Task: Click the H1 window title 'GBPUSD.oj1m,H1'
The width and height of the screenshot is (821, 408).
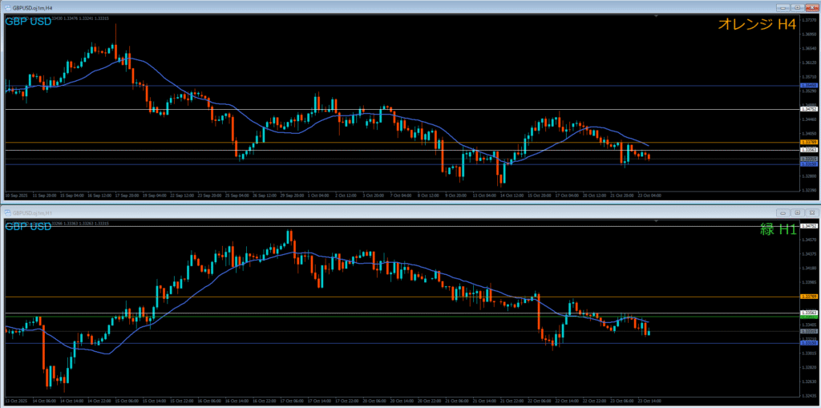Action: pyautogui.click(x=33, y=212)
